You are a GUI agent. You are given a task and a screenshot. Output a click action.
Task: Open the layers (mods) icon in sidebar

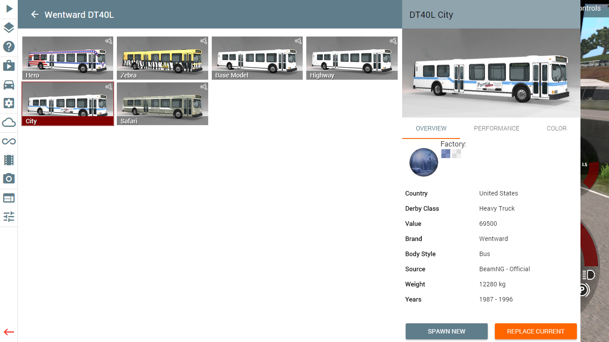[9, 28]
